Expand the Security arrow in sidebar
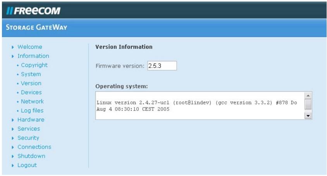Viewport: 327px width, 176px height. click(13, 138)
